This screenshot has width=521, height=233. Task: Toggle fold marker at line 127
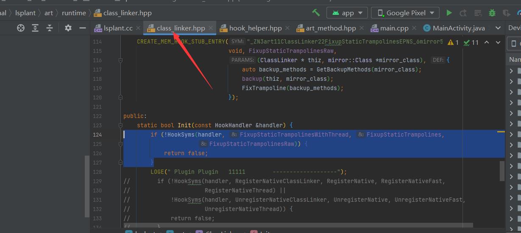click(x=120, y=163)
